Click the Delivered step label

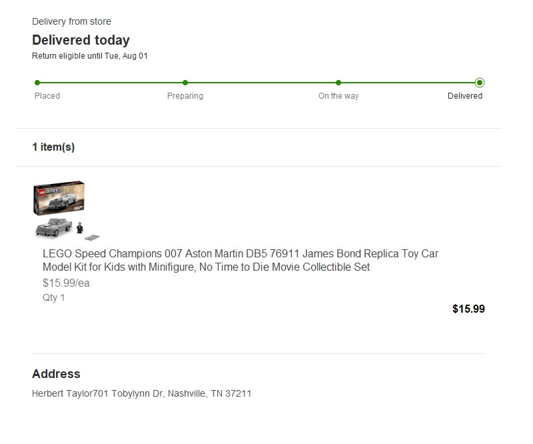464,96
